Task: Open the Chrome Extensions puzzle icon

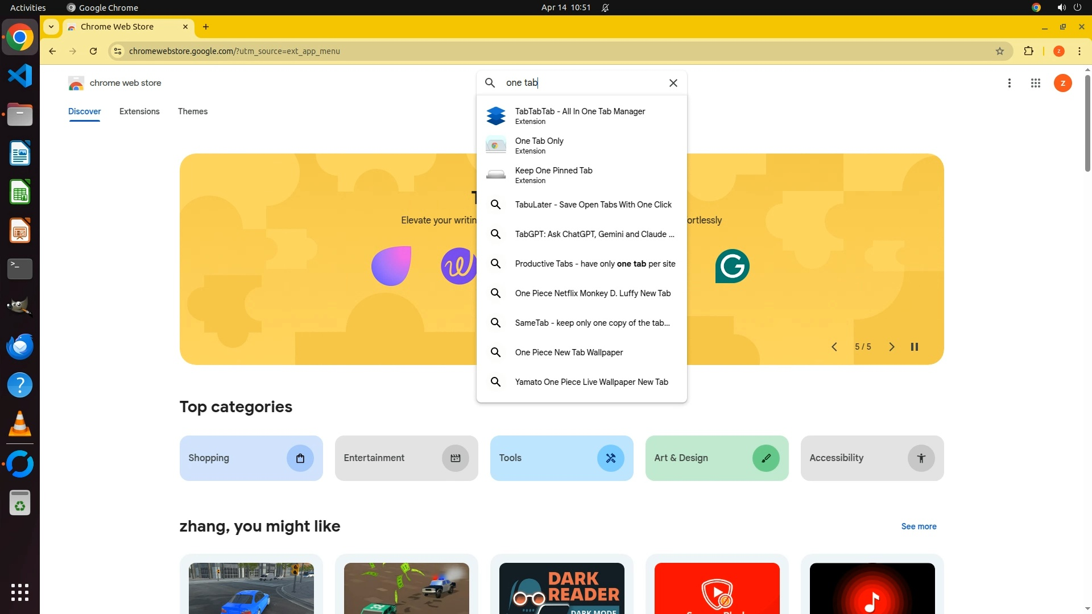Action: (1028, 51)
